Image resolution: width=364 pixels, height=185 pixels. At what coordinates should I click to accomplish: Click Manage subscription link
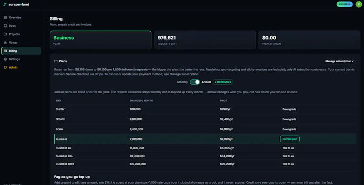(339, 61)
